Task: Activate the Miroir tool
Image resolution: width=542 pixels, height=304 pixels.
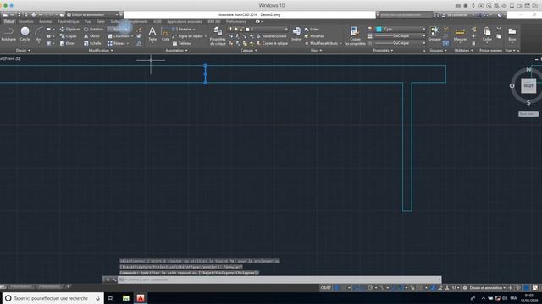Action: click(x=92, y=36)
